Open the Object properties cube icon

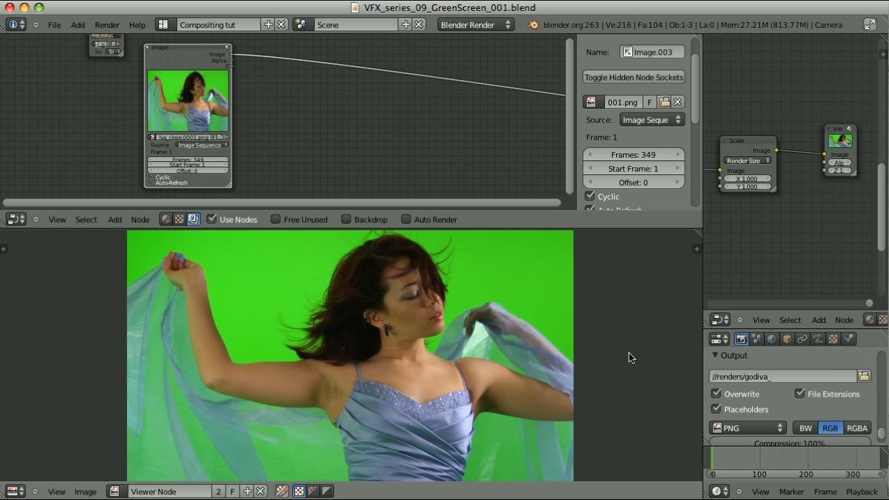(787, 339)
